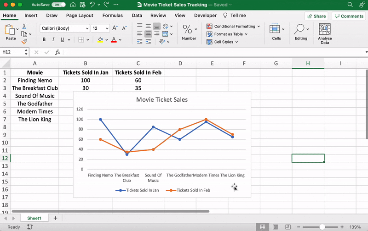Redo the last action
Screen dimensions: 368x231
(x=106, y=5)
